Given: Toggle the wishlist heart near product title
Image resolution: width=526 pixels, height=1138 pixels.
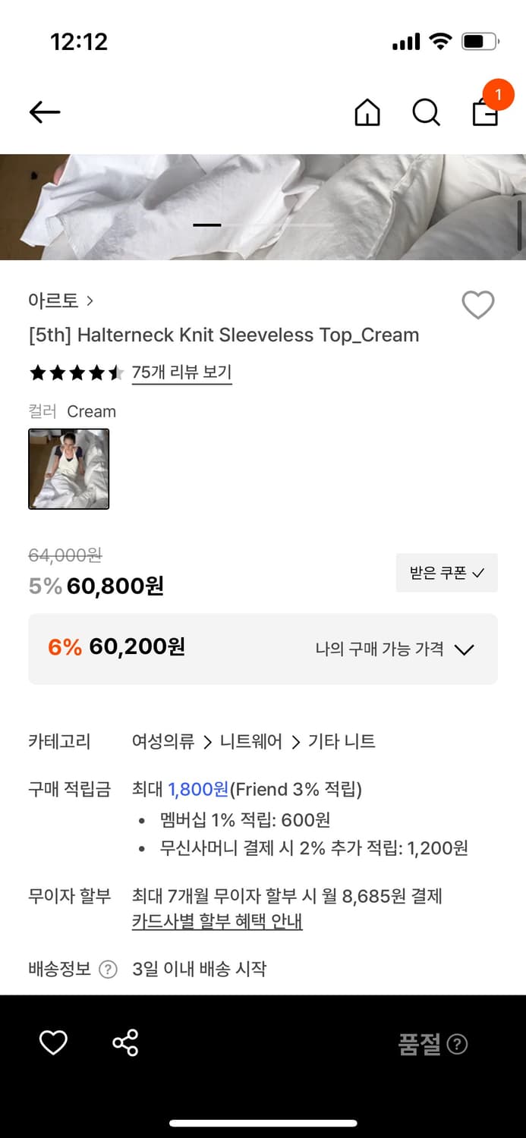Looking at the screenshot, I should pyautogui.click(x=478, y=305).
